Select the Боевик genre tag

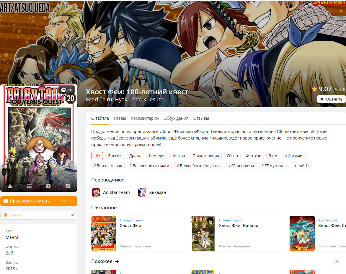pos(115,155)
